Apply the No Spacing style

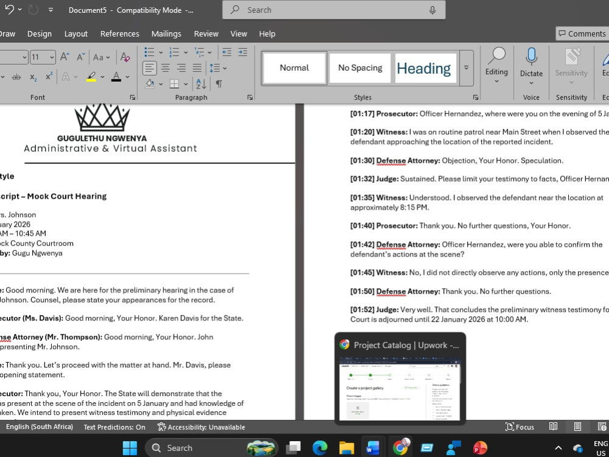click(x=360, y=68)
